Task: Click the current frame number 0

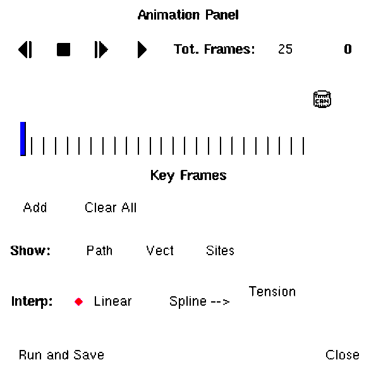Action: [348, 49]
